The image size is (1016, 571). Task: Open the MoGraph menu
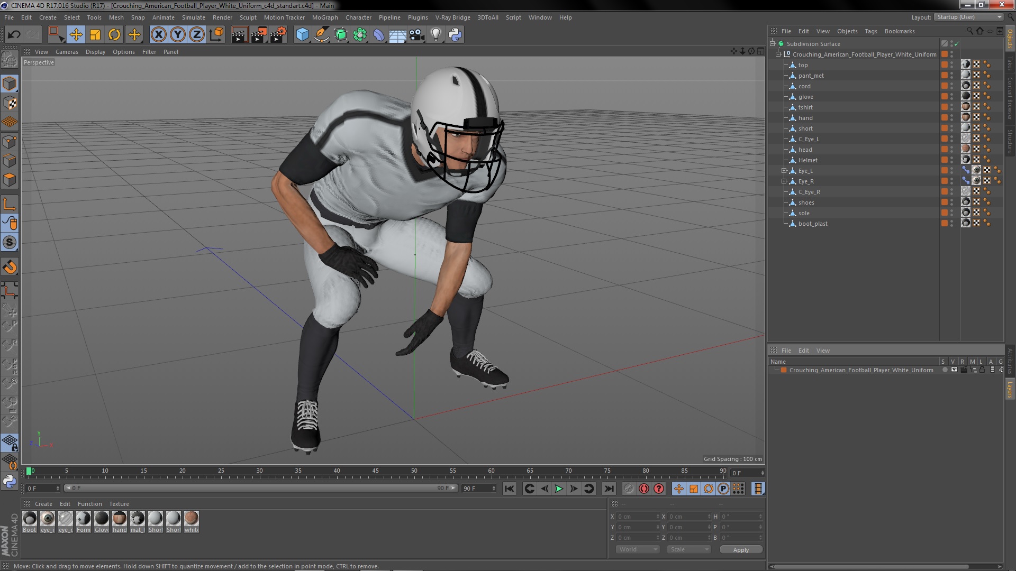click(324, 17)
